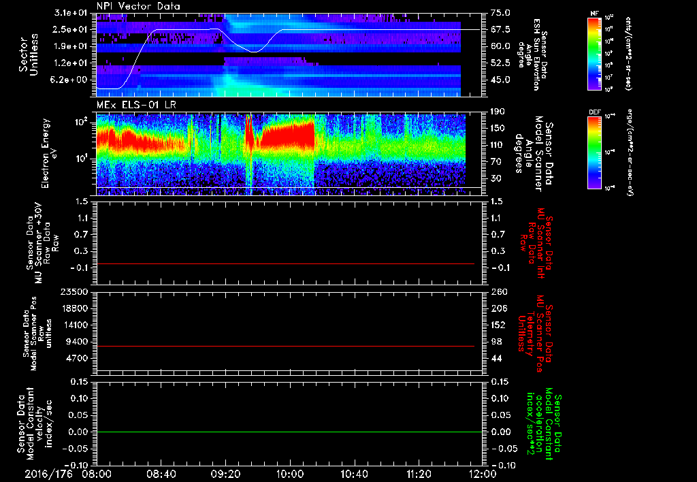
Task: Click the 2.5e+01 sector tick label
Action: pos(71,29)
